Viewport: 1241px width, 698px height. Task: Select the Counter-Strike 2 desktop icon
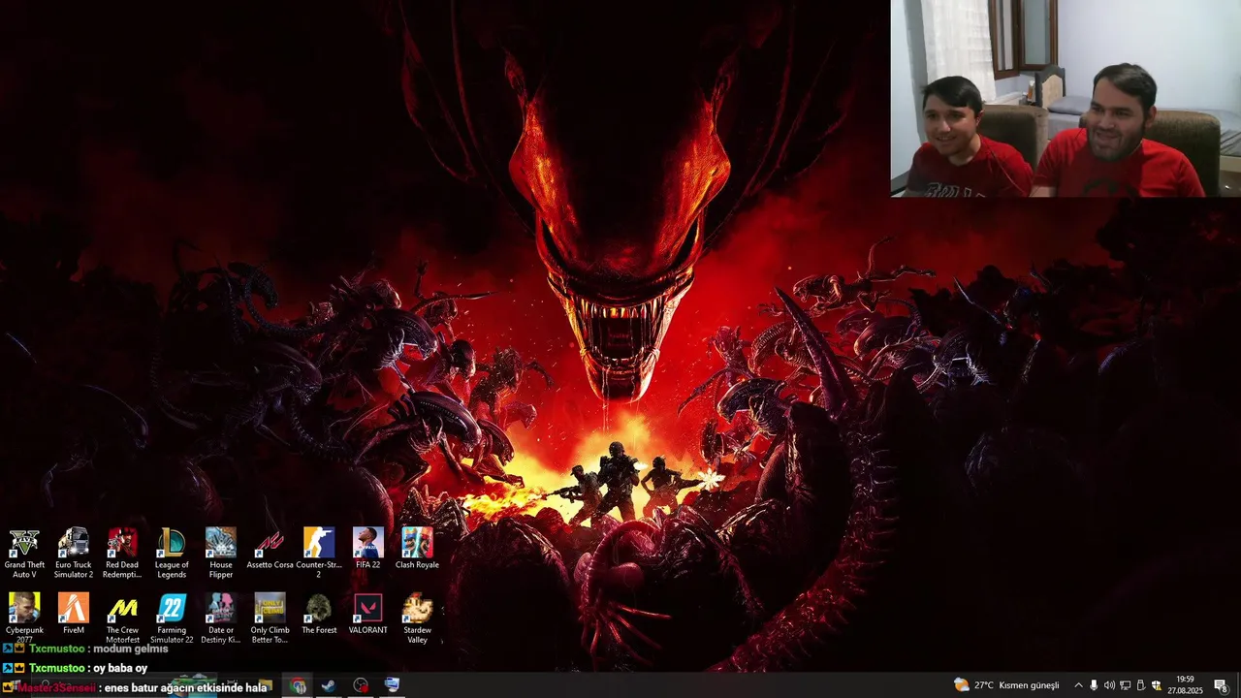319,554
